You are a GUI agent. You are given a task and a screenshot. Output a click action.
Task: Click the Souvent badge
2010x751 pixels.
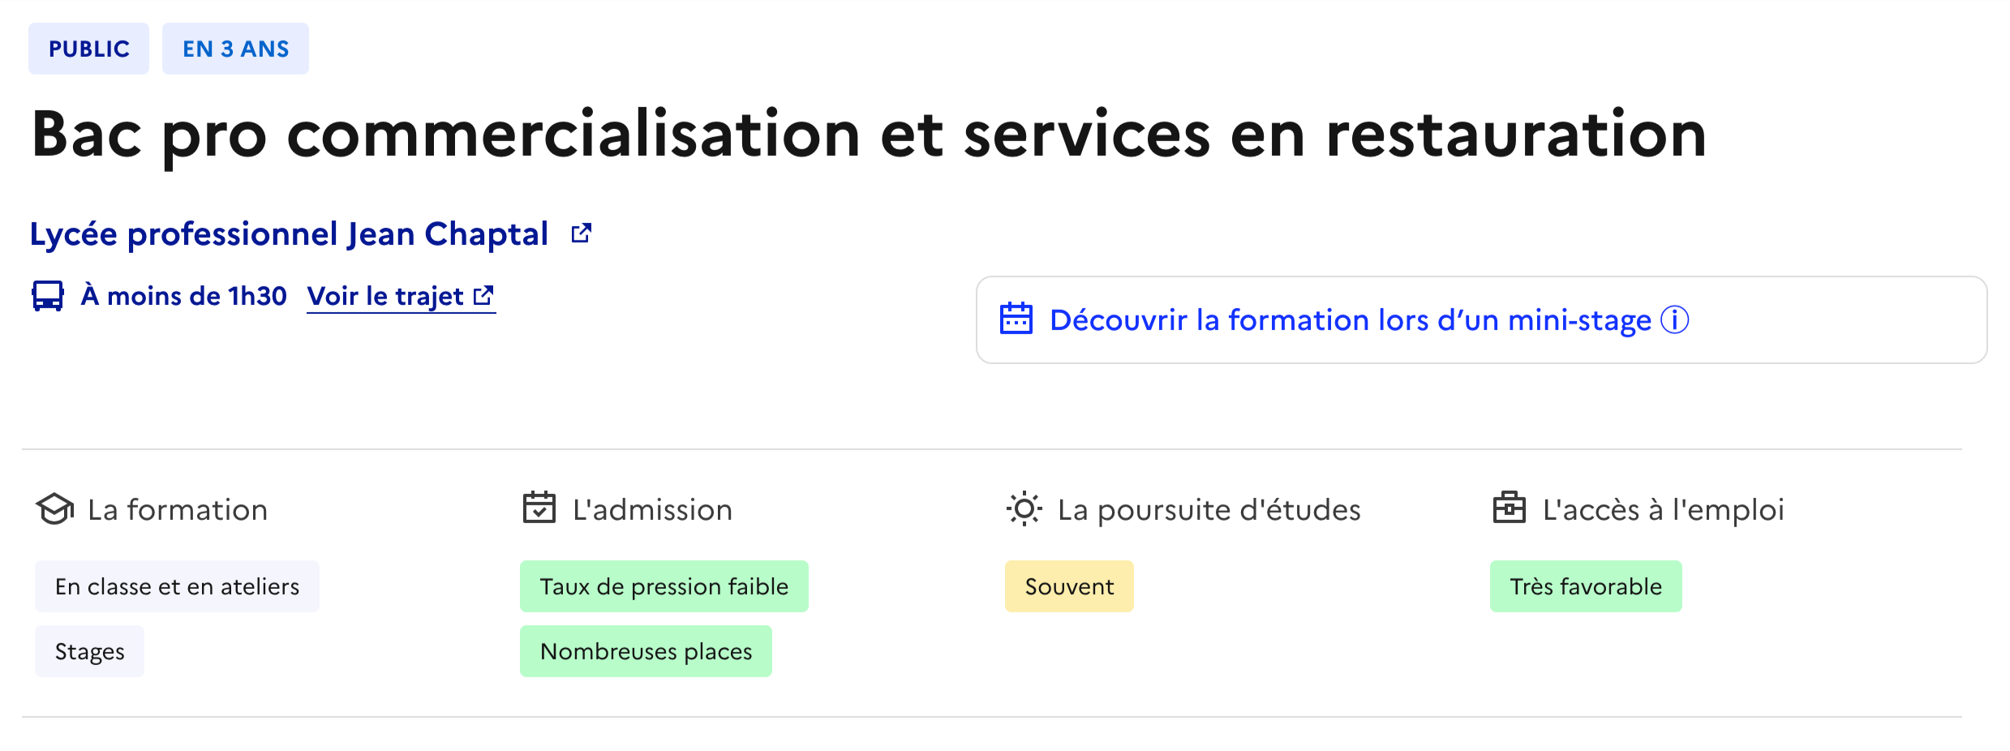point(1068,586)
